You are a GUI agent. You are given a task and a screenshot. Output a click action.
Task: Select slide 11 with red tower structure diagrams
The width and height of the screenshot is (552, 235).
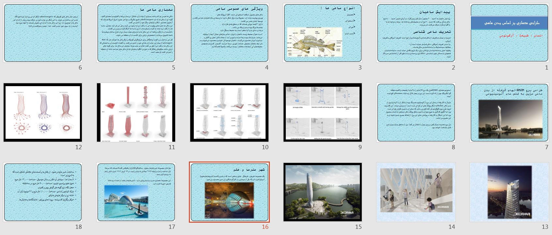click(136, 112)
